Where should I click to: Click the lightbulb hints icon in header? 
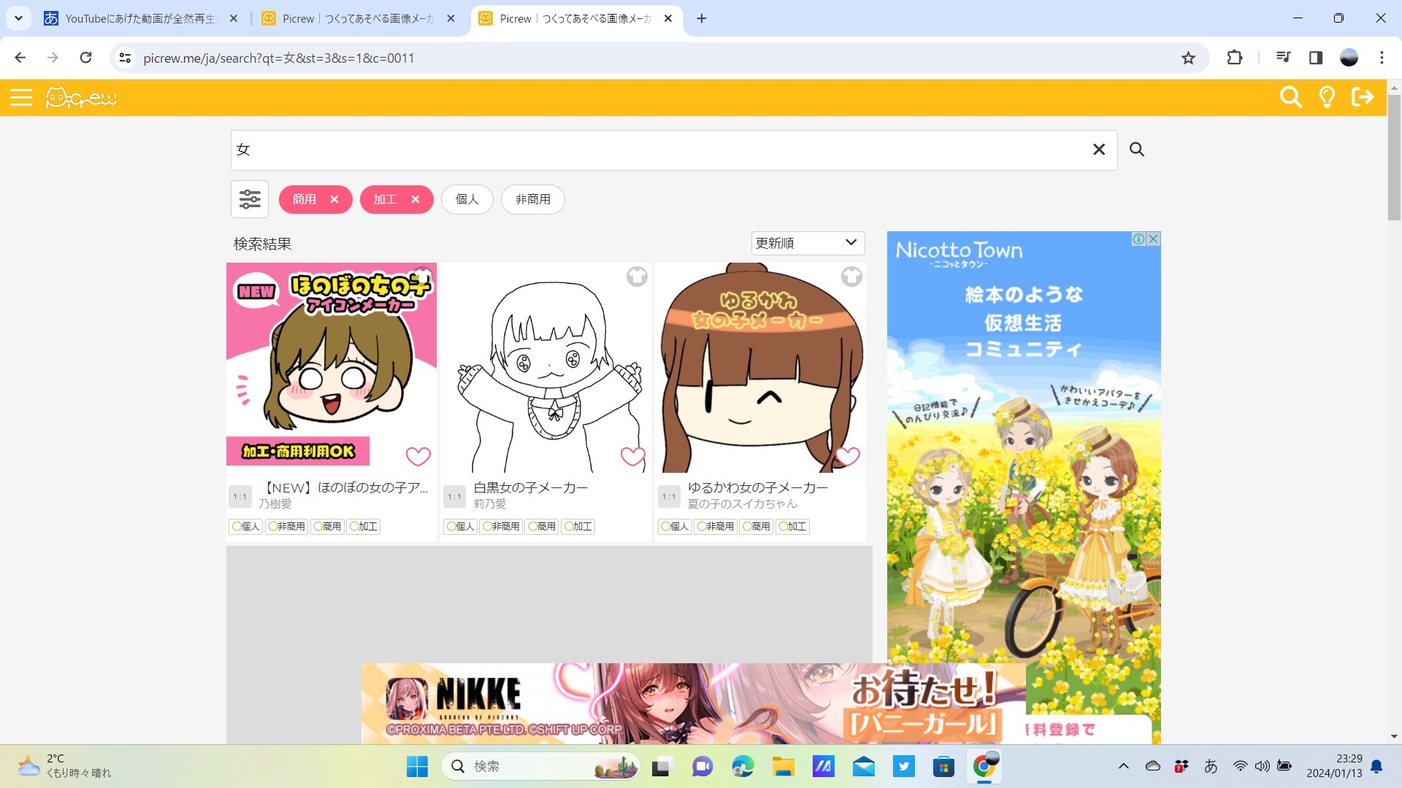[x=1327, y=97]
